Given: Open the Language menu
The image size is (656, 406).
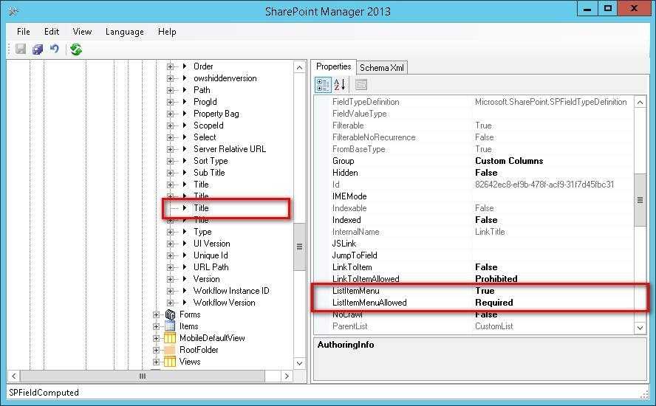Looking at the screenshot, I should click(125, 32).
